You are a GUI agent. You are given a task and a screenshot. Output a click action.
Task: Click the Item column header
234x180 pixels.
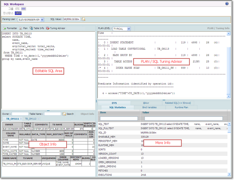[x=119, y=112]
